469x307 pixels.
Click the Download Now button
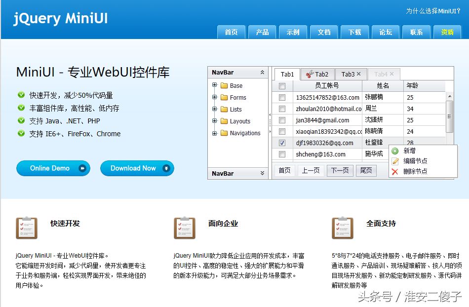pyautogui.click(x=137, y=168)
